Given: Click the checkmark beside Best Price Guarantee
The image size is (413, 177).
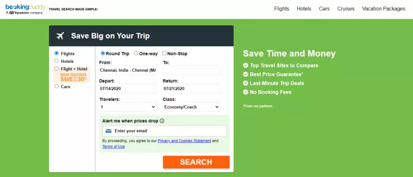Looking at the screenshot, I should pos(245,74).
